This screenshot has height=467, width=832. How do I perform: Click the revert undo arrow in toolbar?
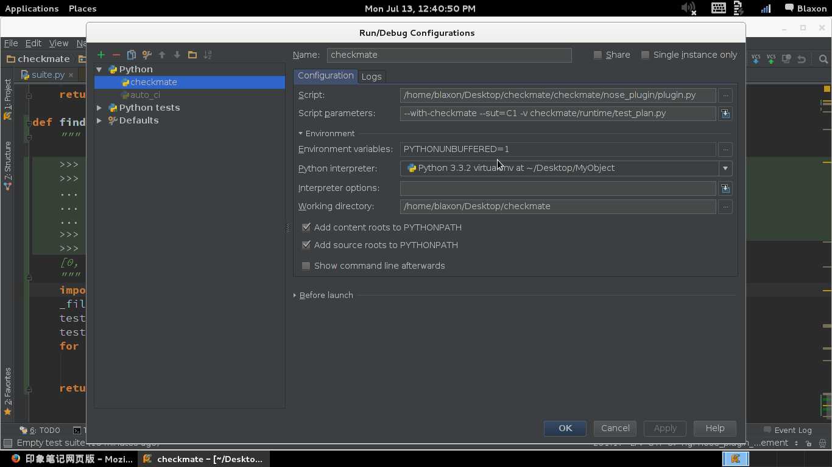802,59
